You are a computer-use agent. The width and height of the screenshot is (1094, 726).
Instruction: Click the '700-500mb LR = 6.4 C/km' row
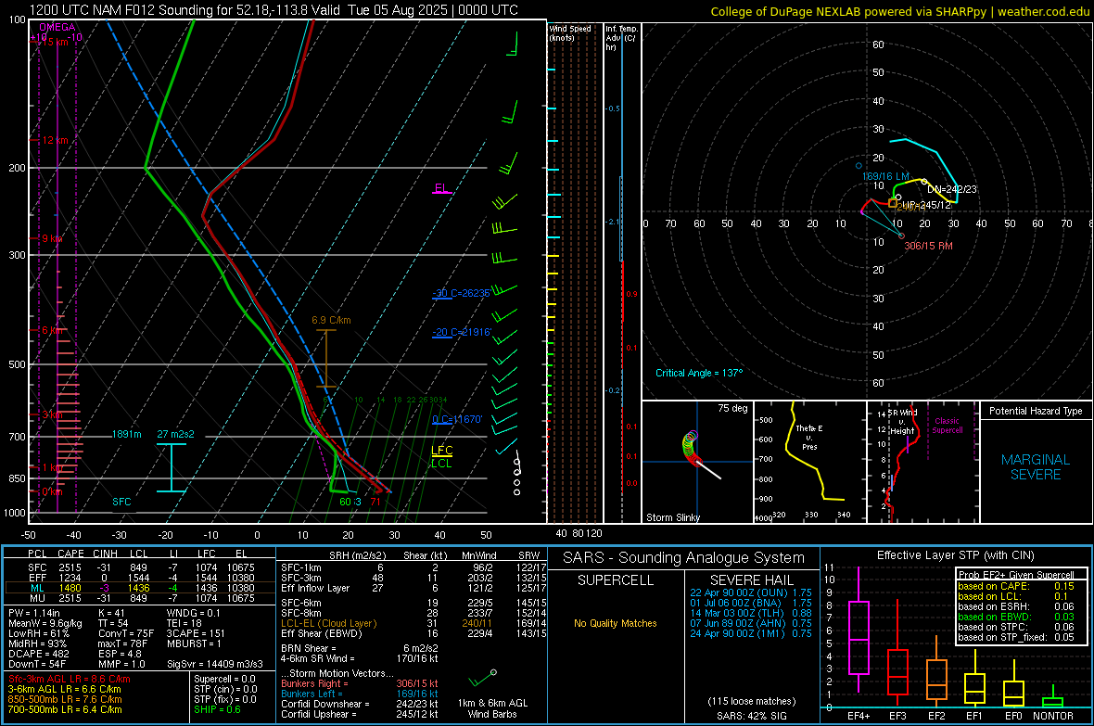coord(65,709)
